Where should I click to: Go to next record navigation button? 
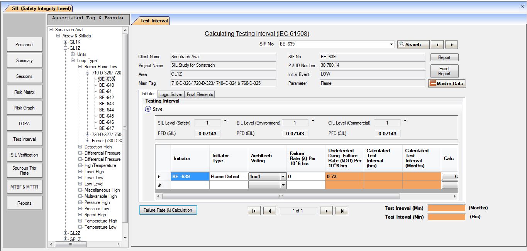[x=326, y=211]
